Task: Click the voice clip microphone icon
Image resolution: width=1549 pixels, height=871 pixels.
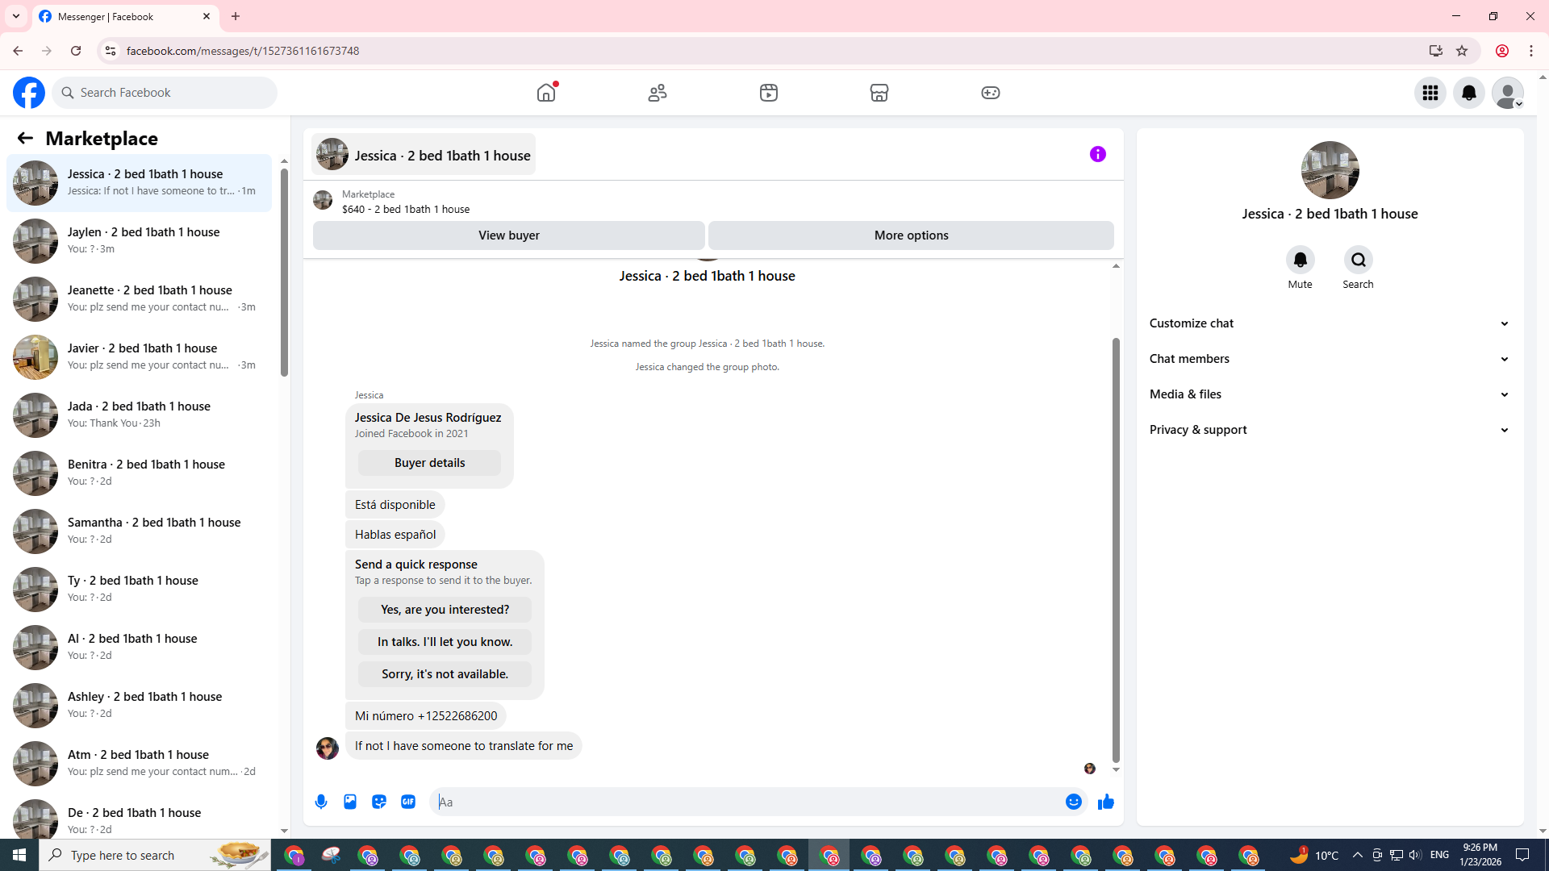Action: point(321,802)
